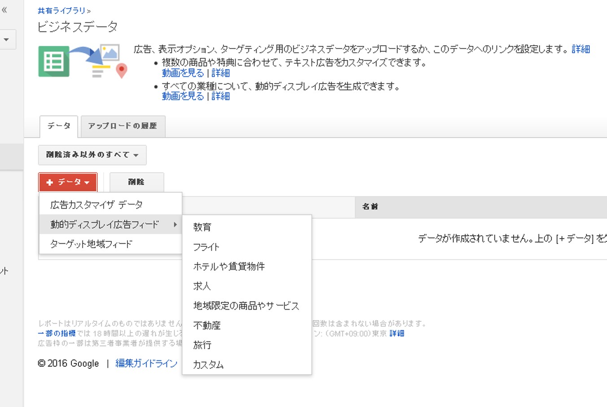Choose 求人 from the submenu
Viewport: 607px width, 407px height.
coord(247,286)
